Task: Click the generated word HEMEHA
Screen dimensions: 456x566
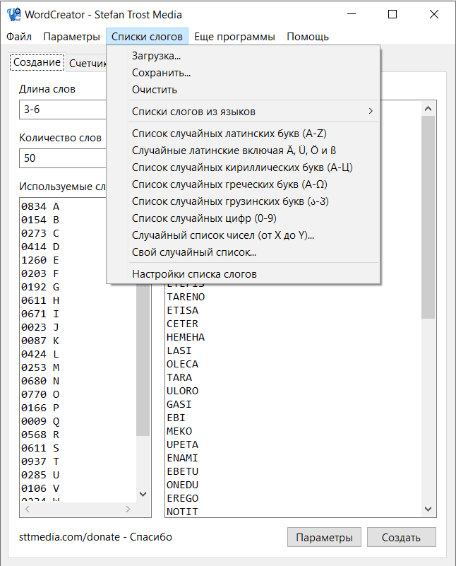Action: click(x=186, y=337)
